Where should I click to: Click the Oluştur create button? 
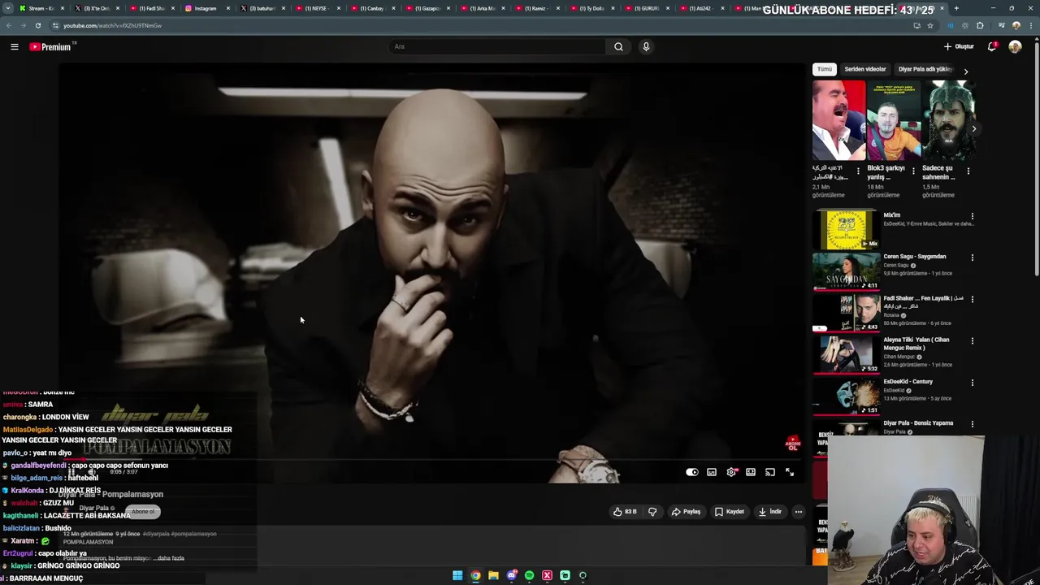click(x=959, y=47)
